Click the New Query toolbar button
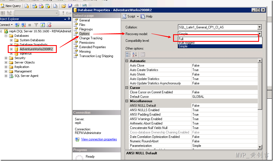The height and width of the screenshot is (161, 273). coord(11,6)
